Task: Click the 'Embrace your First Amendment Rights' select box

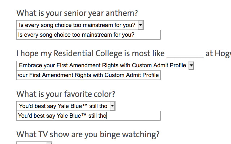Action: coord(102,66)
